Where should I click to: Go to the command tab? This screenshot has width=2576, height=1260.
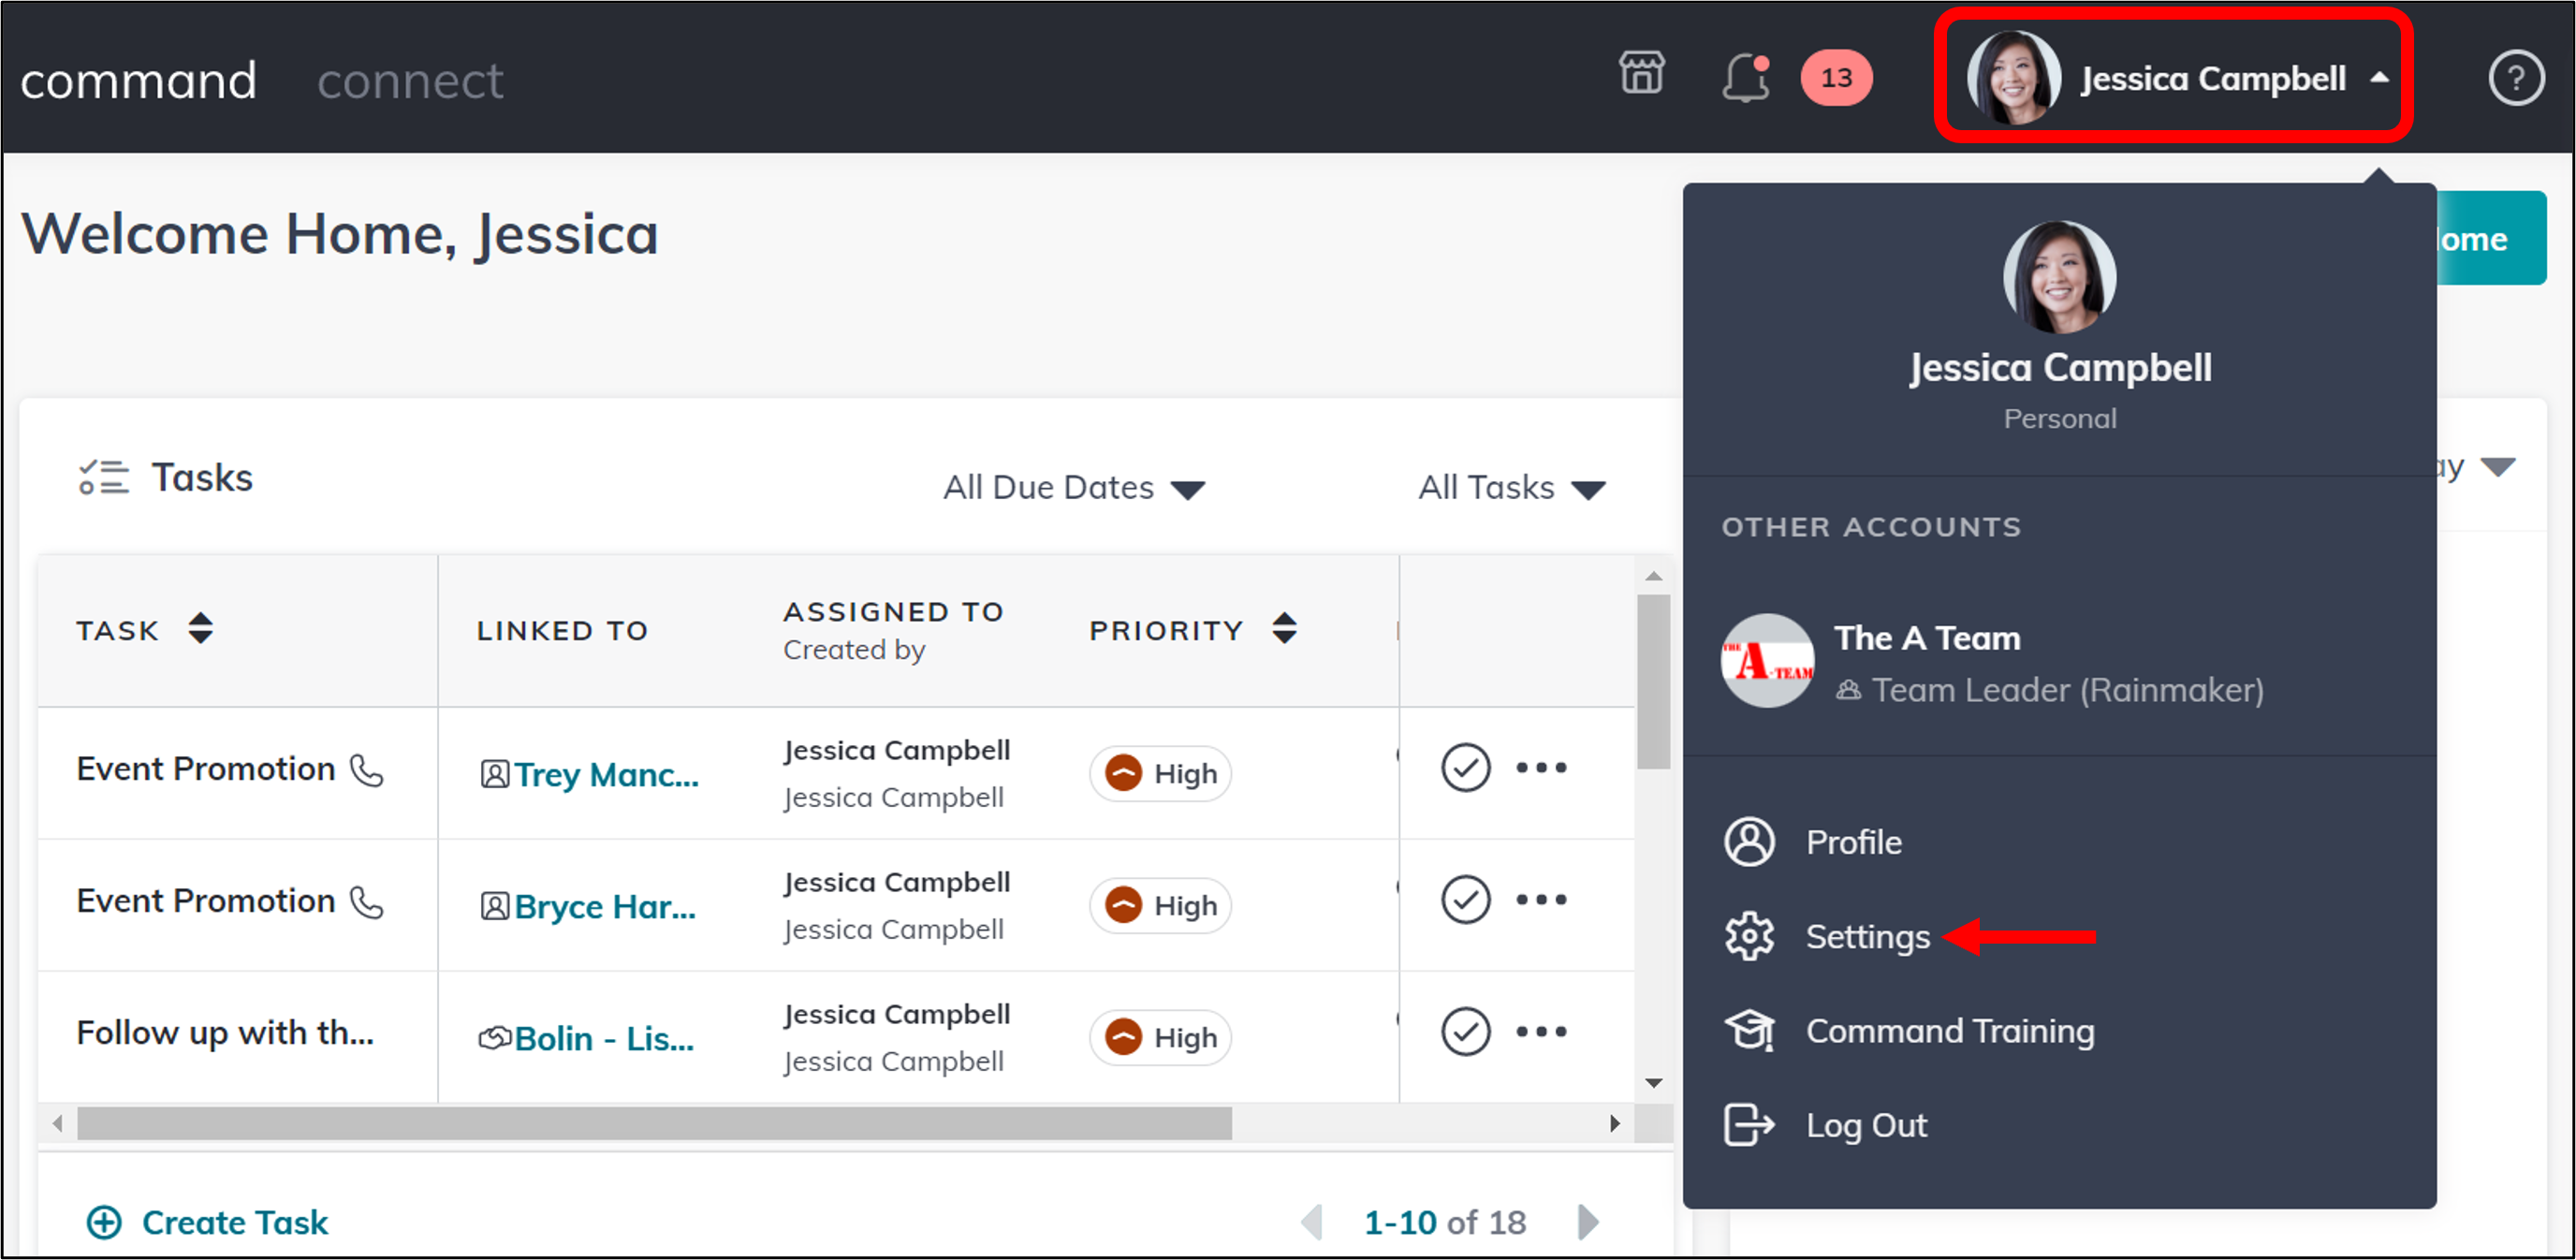(138, 80)
